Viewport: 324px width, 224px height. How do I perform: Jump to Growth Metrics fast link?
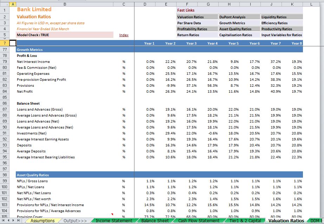tap(239, 23)
